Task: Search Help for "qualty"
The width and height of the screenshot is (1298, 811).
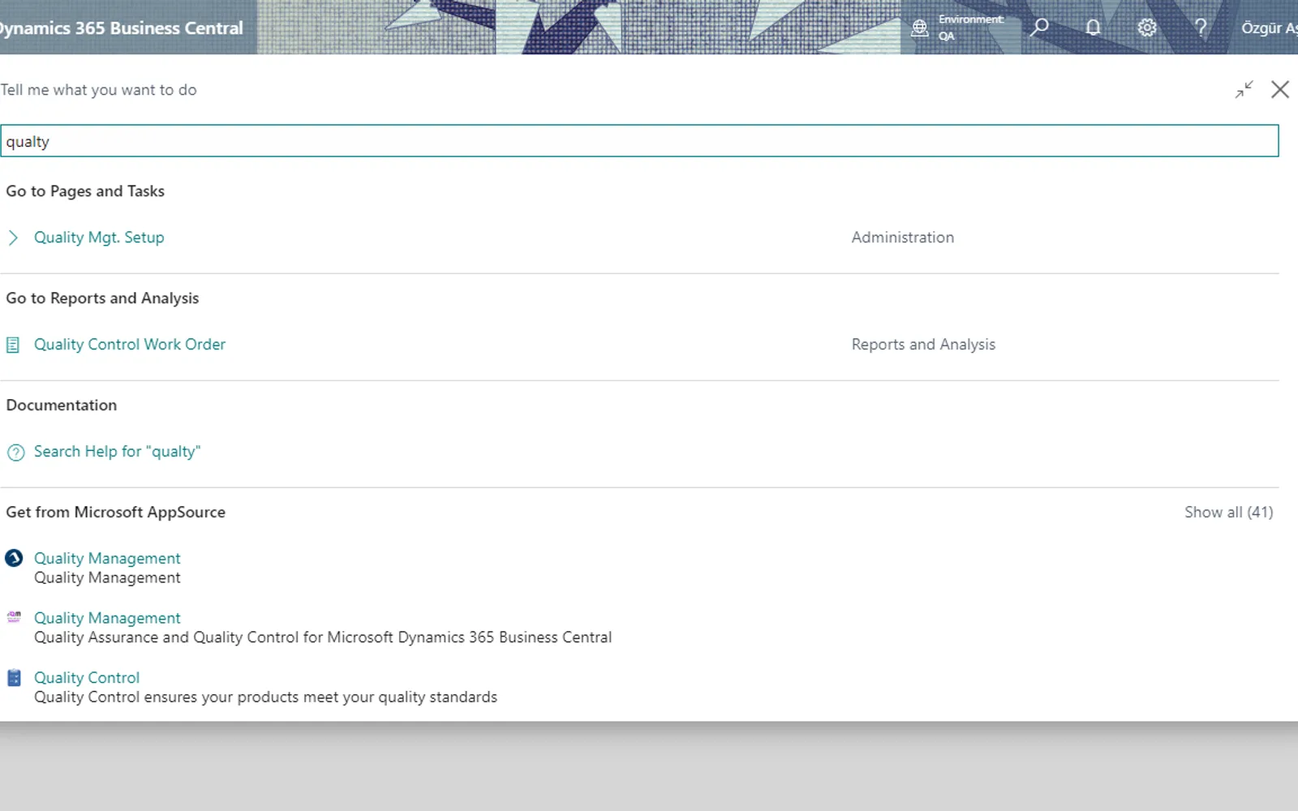Action: (117, 452)
